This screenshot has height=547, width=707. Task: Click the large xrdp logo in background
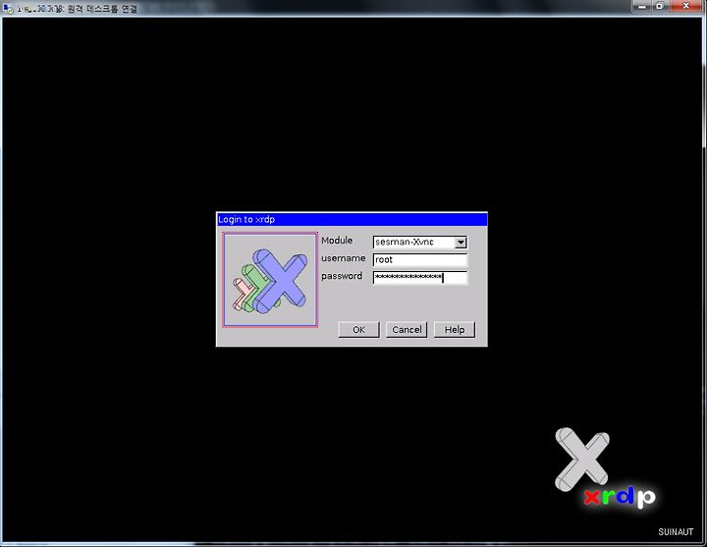coord(605,469)
